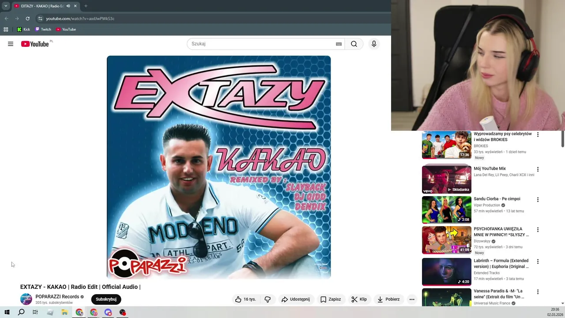Start voice search with the microphone icon
Viewport: 565px width, 318px height.
point(374,44)
